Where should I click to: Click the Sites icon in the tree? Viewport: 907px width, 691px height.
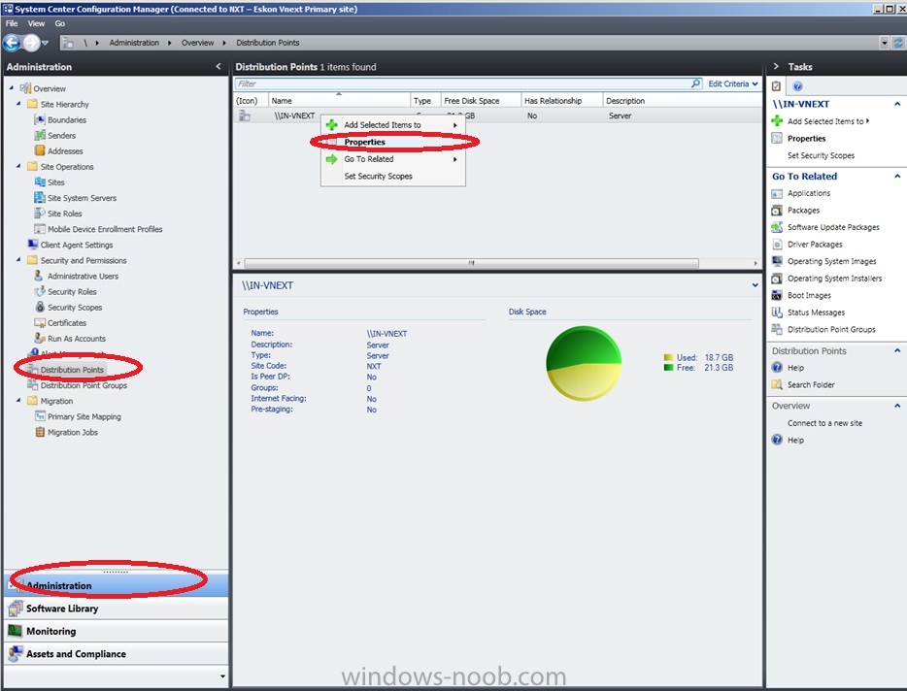click(x=40, y=182)
